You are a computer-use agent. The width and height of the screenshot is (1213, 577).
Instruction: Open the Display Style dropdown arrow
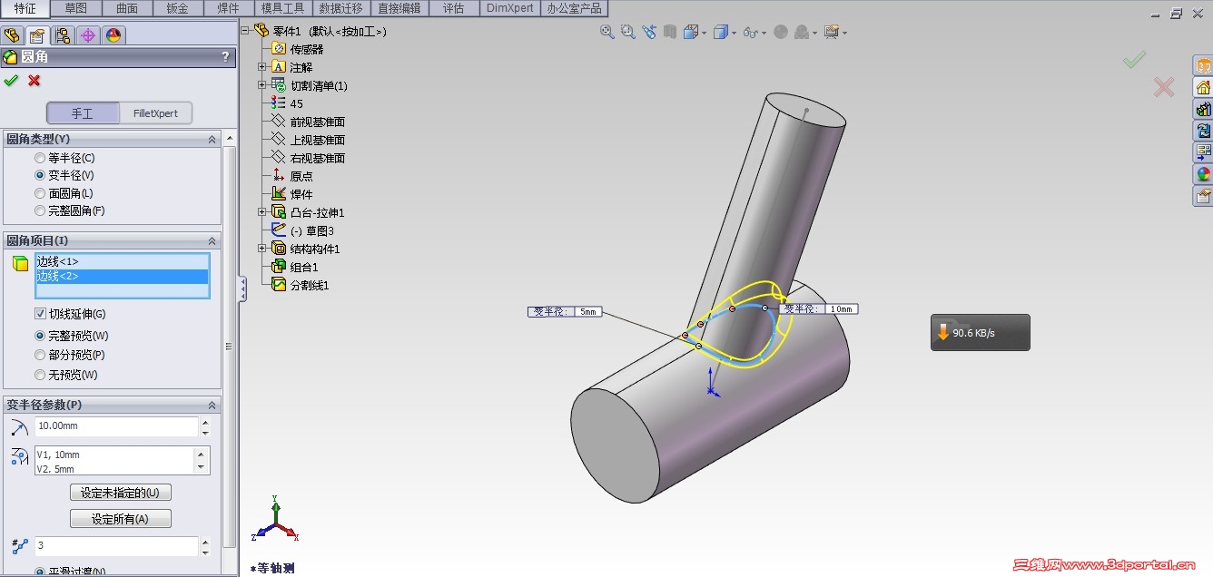735,33
